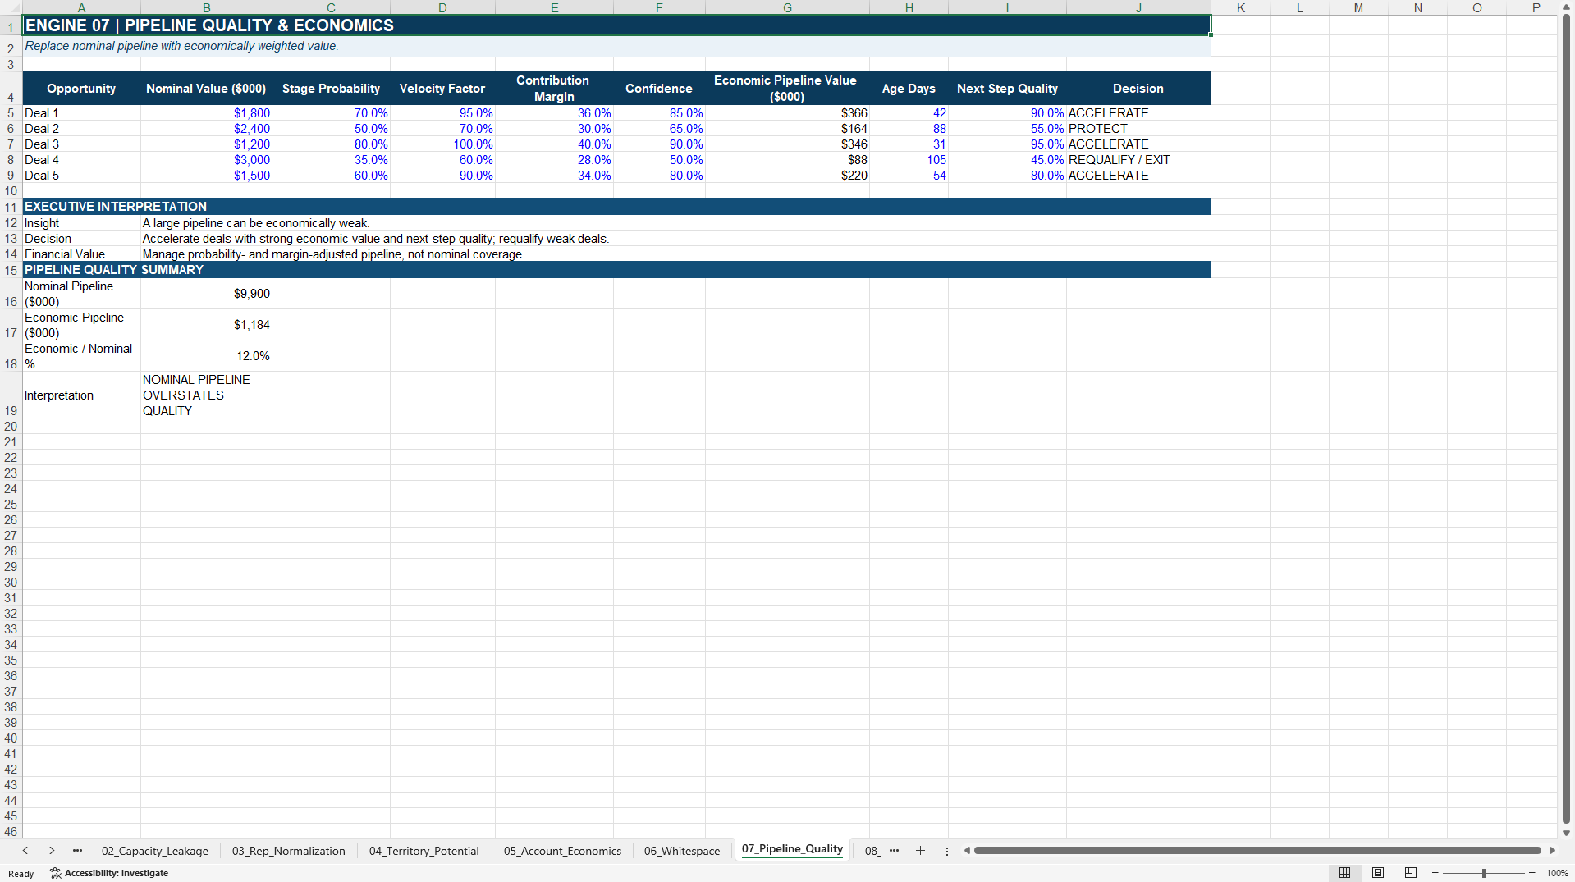The image size is (1575, 882).
Task: Select the Ready status indicator
Action: coord(21,874)
